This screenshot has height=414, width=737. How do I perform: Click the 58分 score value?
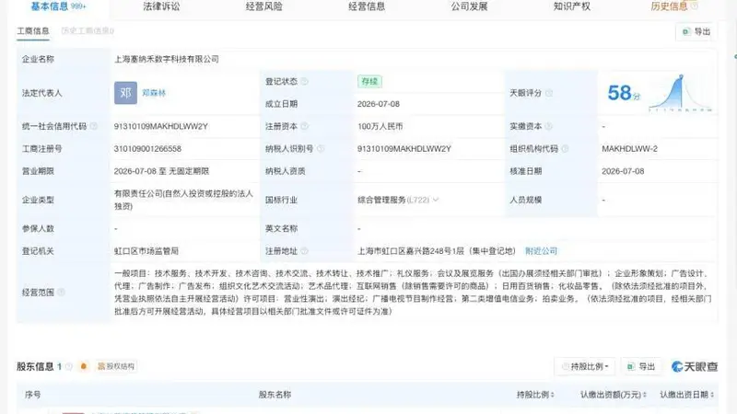coord(624,93)
